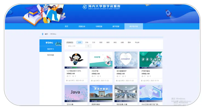Click the star favorite icon on 护理学基础 card
This screenshot has height=109, width=206.
tap(148, 76)
